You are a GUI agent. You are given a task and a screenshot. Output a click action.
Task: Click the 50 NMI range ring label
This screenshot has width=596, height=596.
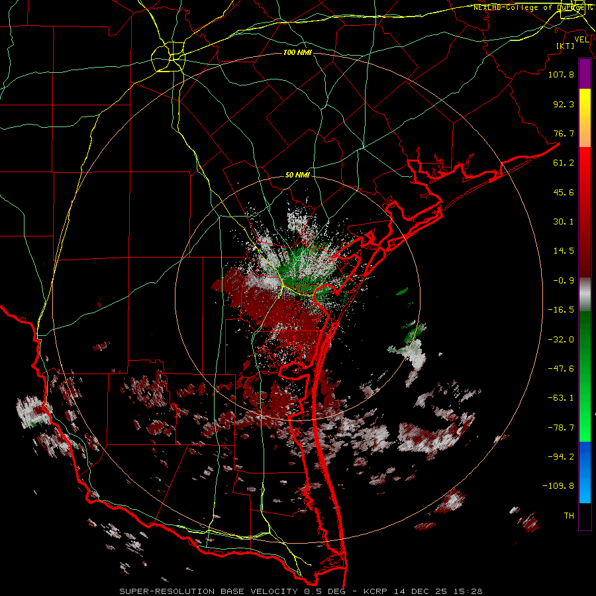(x=297, y=175)
